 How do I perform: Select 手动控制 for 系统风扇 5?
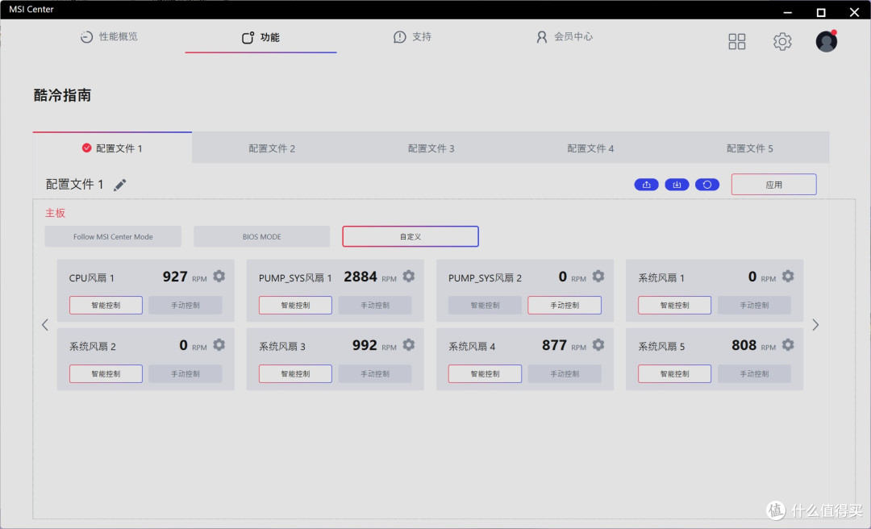[x=754, y=373]
